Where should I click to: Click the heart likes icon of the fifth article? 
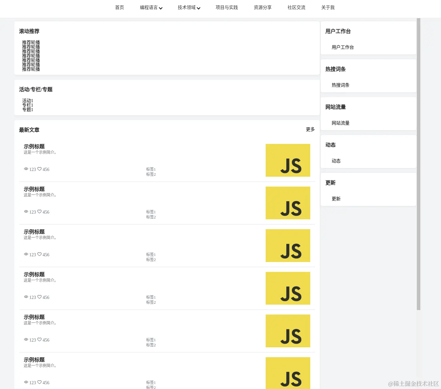point(39,340)
